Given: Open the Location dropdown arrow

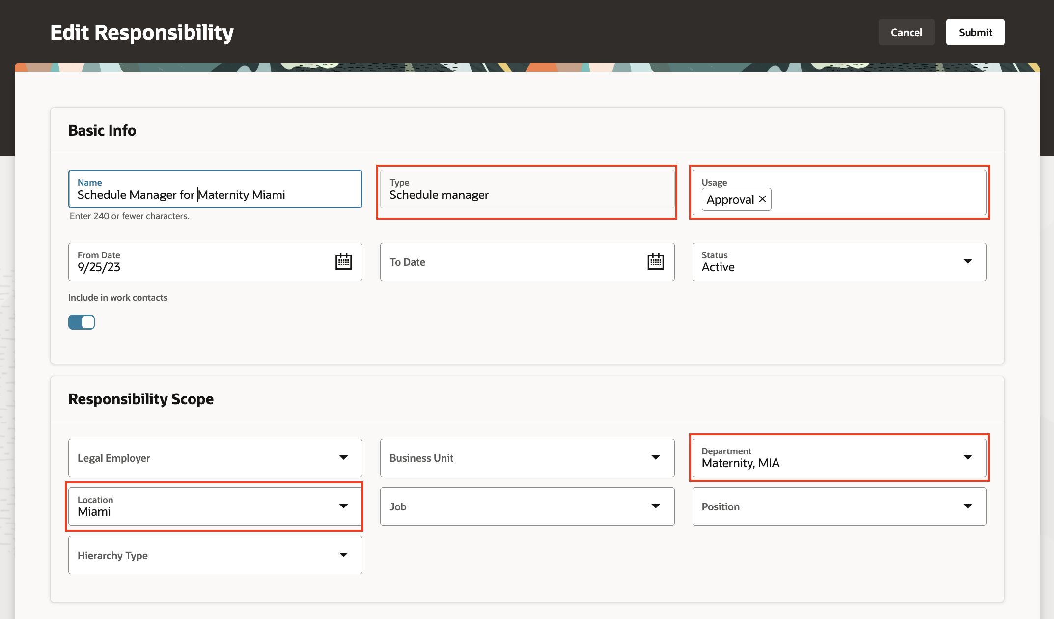Looking at the screenshot, I should click(343, 506).
